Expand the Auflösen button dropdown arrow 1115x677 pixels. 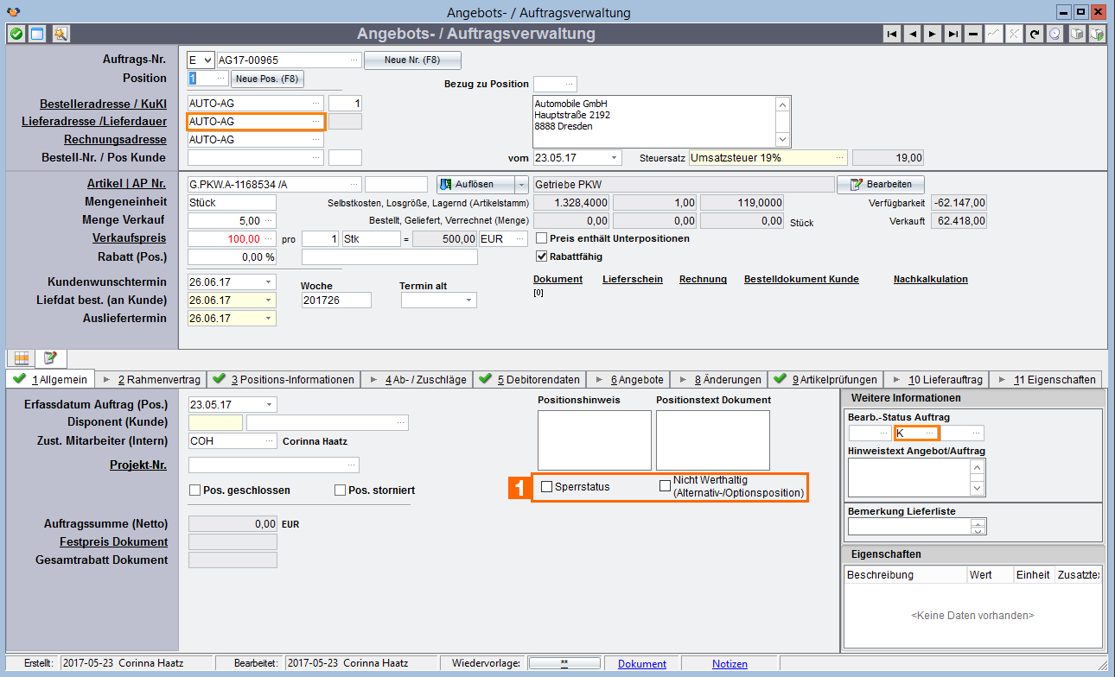tap(521, 184)
